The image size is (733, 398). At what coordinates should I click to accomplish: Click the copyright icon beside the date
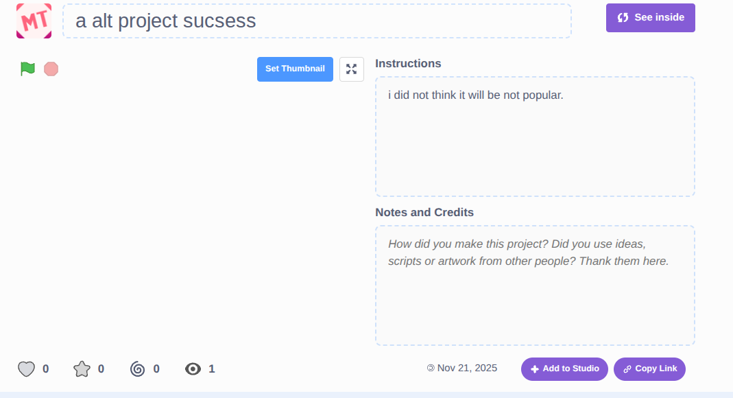click(431, 368)
